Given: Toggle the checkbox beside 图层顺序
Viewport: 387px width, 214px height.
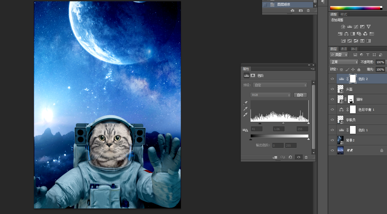Looking at the screenshot, I should click(x=265, y=5).
